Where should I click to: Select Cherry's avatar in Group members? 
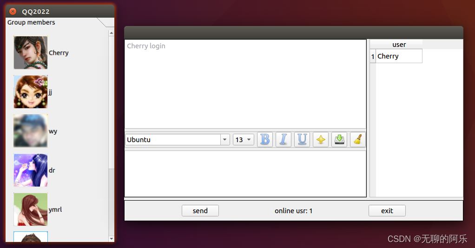[31, 52]
